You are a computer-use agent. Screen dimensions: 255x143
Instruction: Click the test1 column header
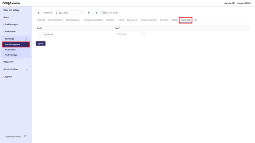[x=117, y=28]
